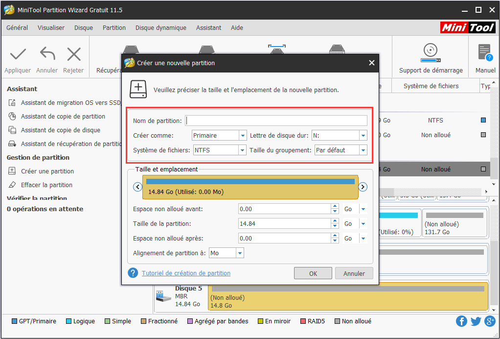Confirm with the OK button
Viewport: 500px width, 339px height.
(x=313, y=273)
